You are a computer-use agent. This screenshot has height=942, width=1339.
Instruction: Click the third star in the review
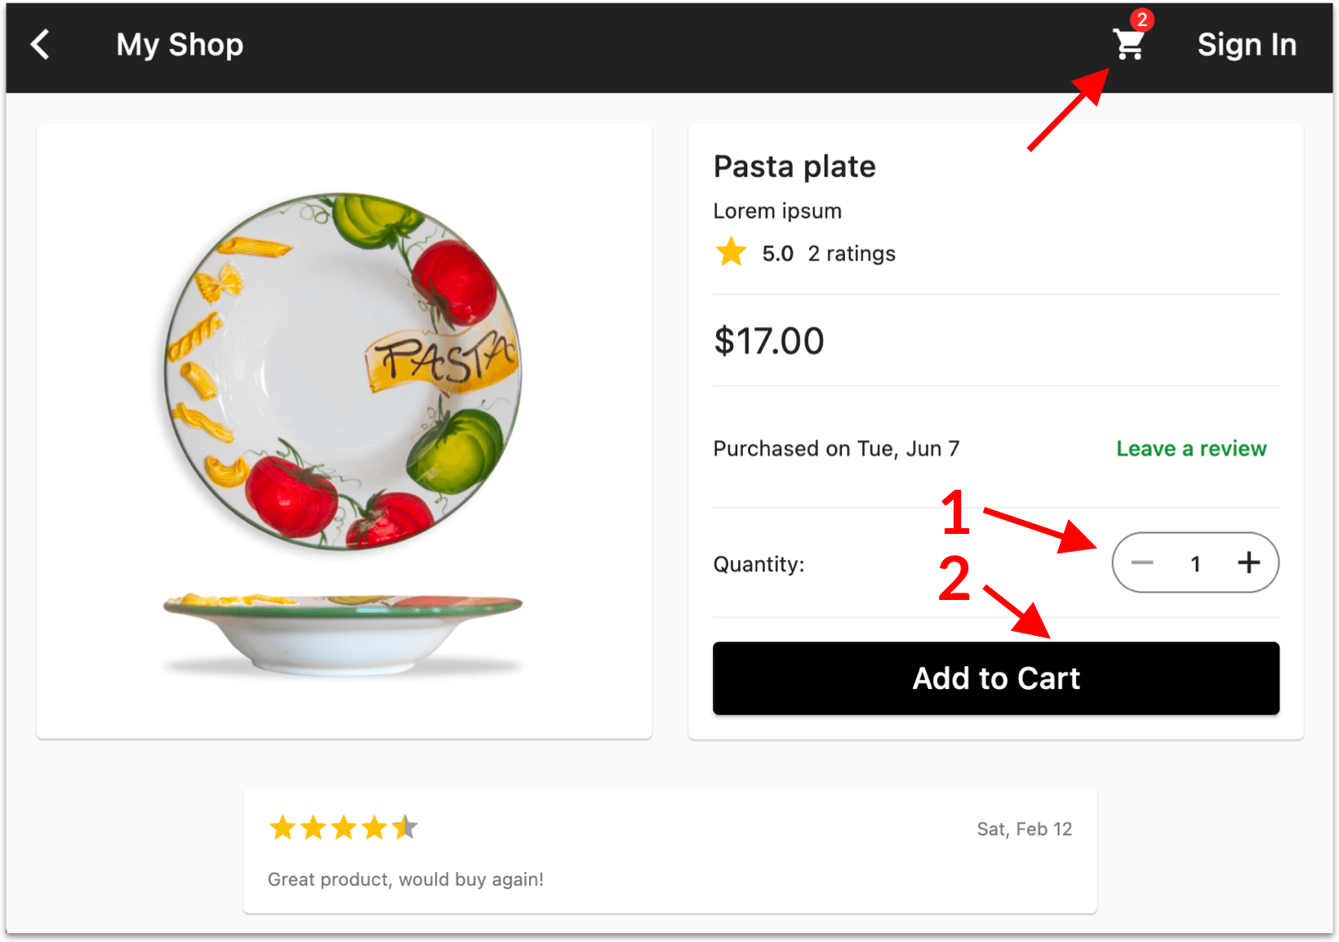pyautogui.click(x=344, y=828)
